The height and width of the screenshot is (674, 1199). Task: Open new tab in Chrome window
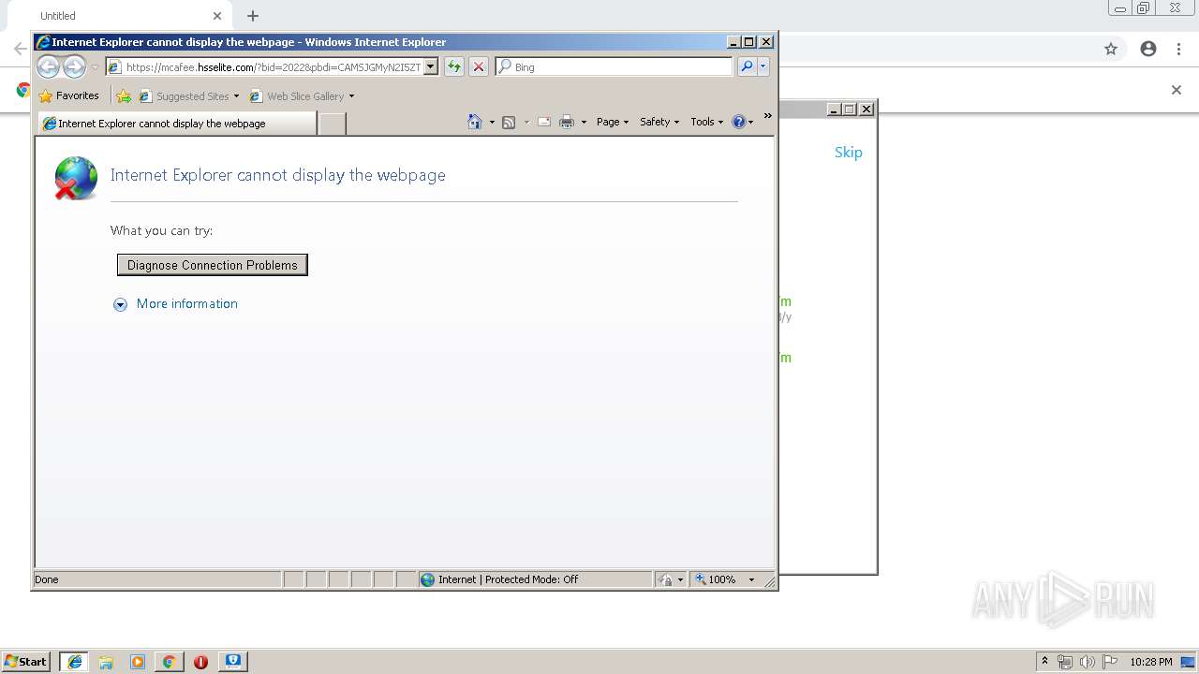[253, 16]
